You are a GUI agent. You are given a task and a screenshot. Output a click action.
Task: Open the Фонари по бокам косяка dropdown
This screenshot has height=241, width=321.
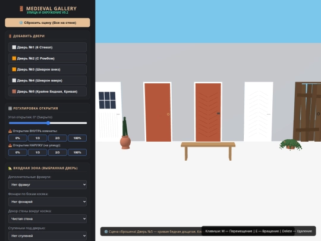click(x=48, y=202)
